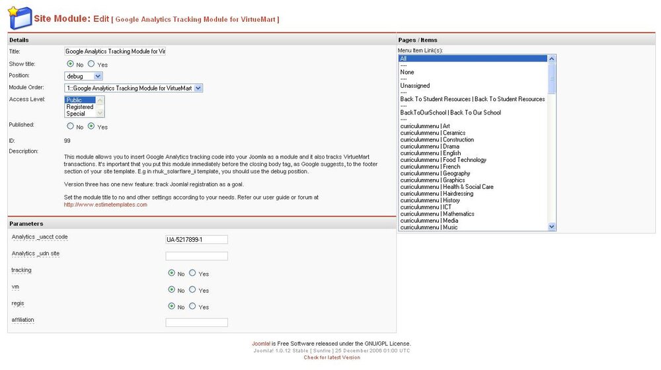This screenshot has width=661, height=370.
Task: Select No for vm parameter
Action: (171, 289)
